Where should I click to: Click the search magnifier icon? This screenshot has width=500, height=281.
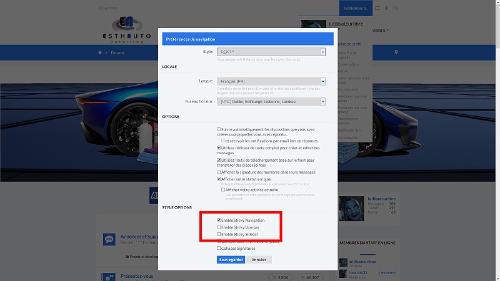(396, 8)
